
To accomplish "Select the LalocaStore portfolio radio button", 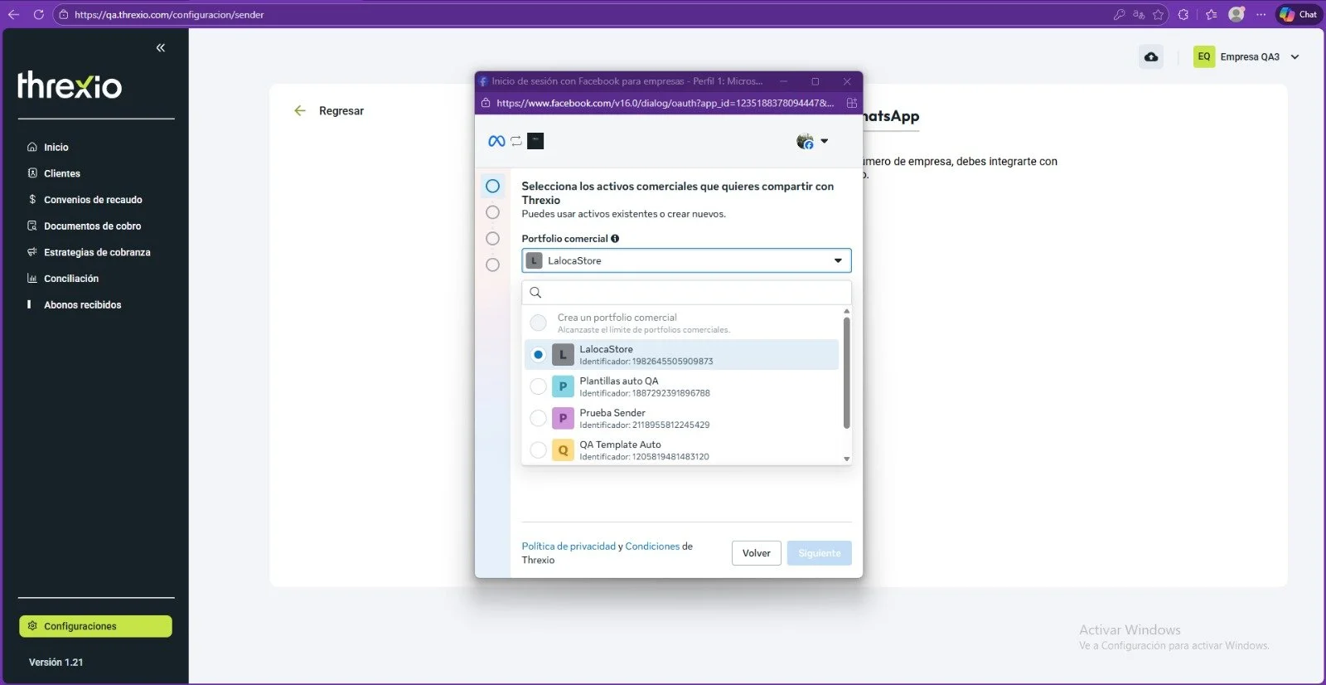I will 538,355.
